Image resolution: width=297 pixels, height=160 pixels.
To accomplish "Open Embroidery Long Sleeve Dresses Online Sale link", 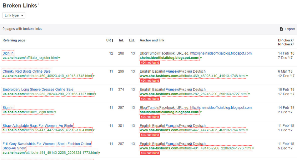I will pyautogui.click(x=38, y=90).
